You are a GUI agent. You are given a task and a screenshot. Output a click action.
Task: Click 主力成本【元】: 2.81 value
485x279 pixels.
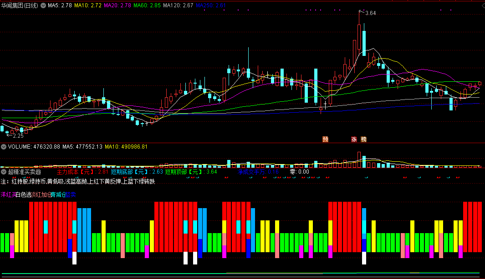[x=82, y=172]
